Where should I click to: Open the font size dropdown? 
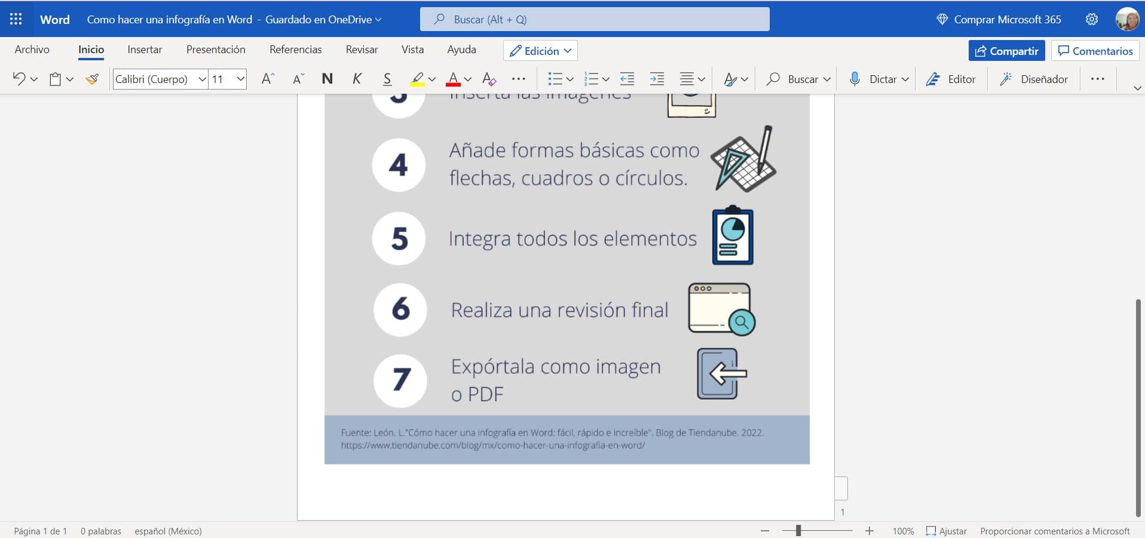[x=240, y=79]
